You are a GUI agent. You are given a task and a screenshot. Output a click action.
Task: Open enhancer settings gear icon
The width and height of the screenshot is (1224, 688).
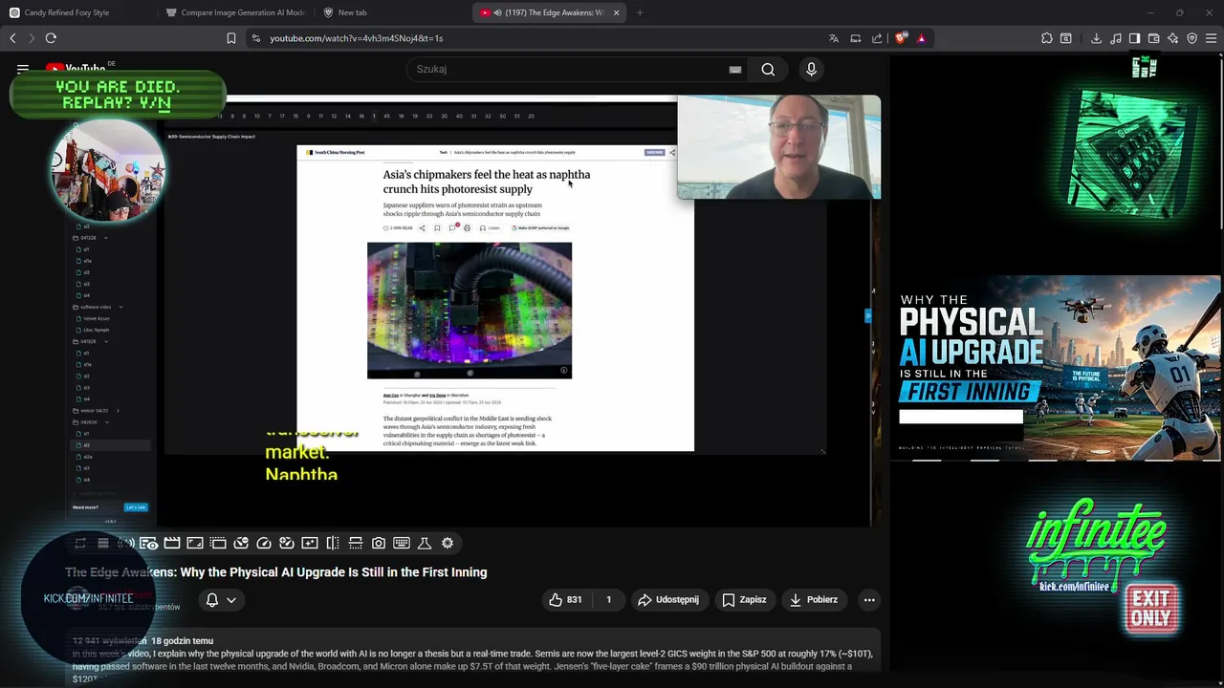tap(448, 543)
